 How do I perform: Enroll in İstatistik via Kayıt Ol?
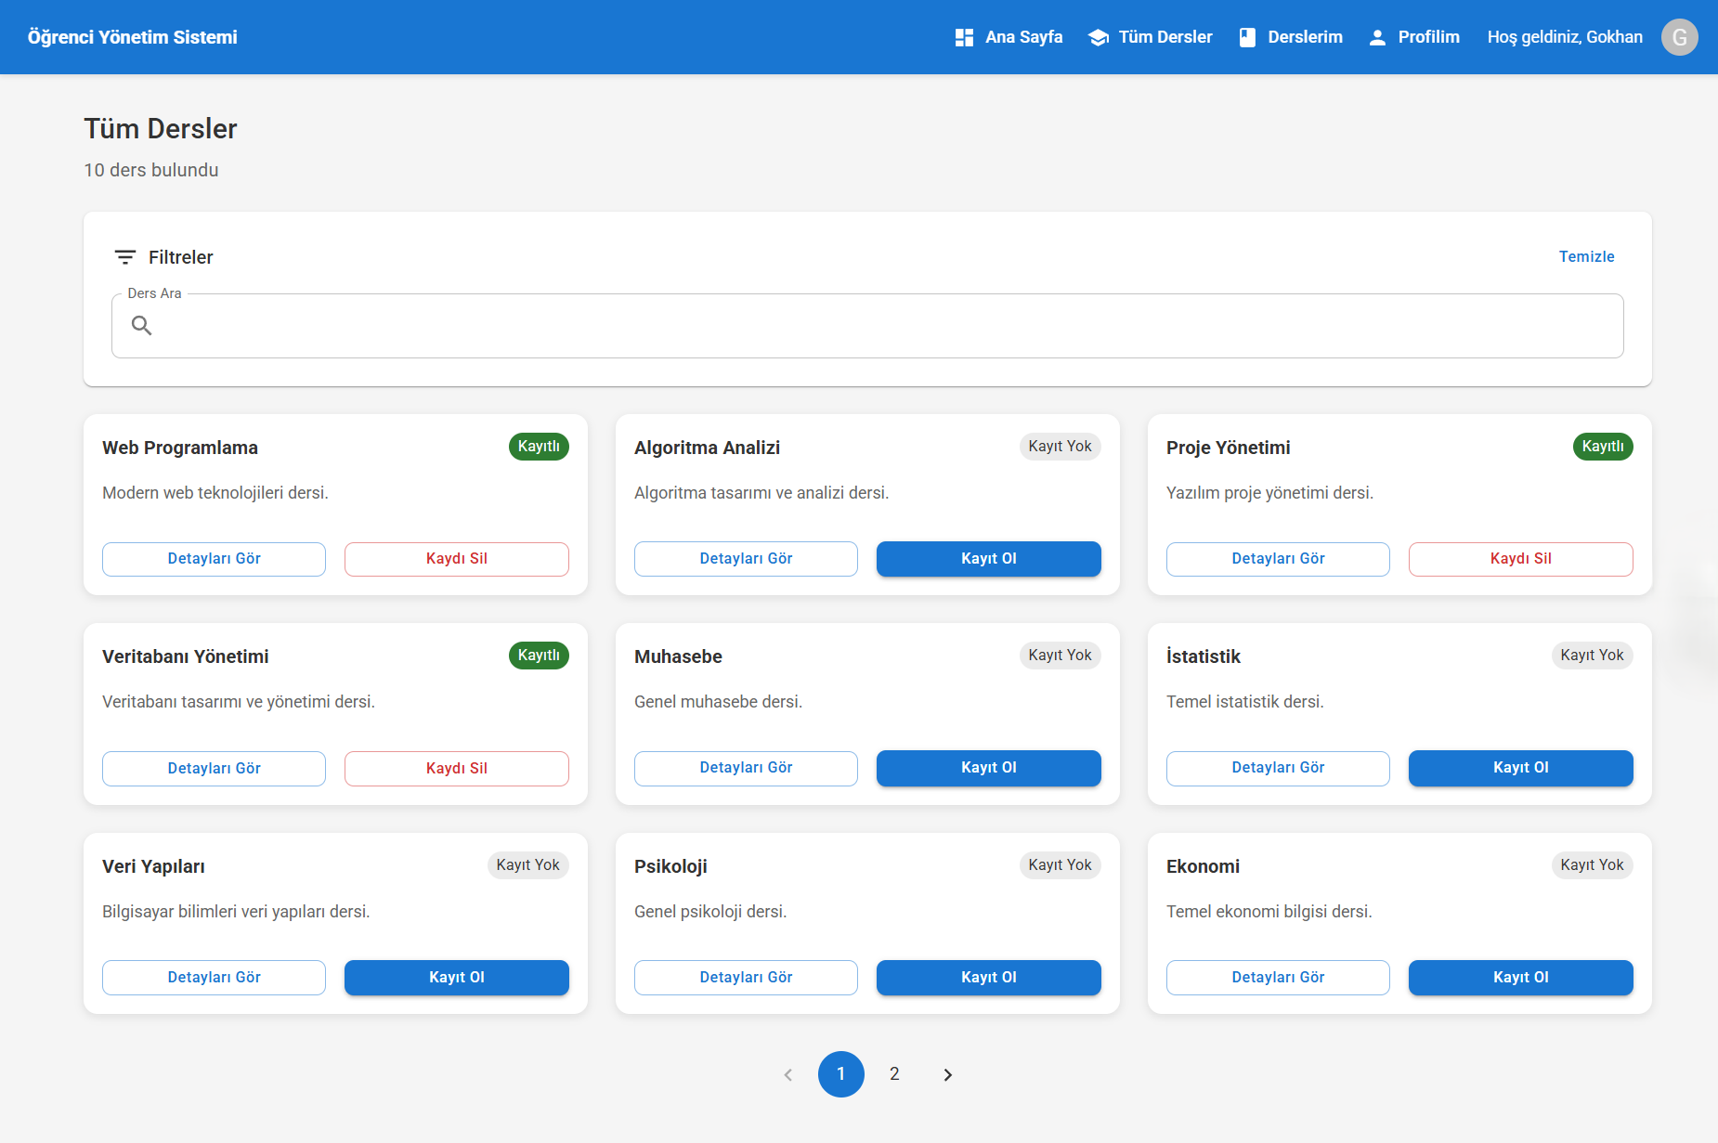point(1520,768)
